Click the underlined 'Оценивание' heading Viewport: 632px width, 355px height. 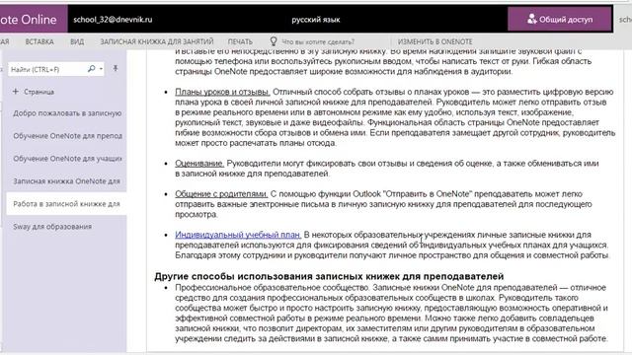pos(199,164)
